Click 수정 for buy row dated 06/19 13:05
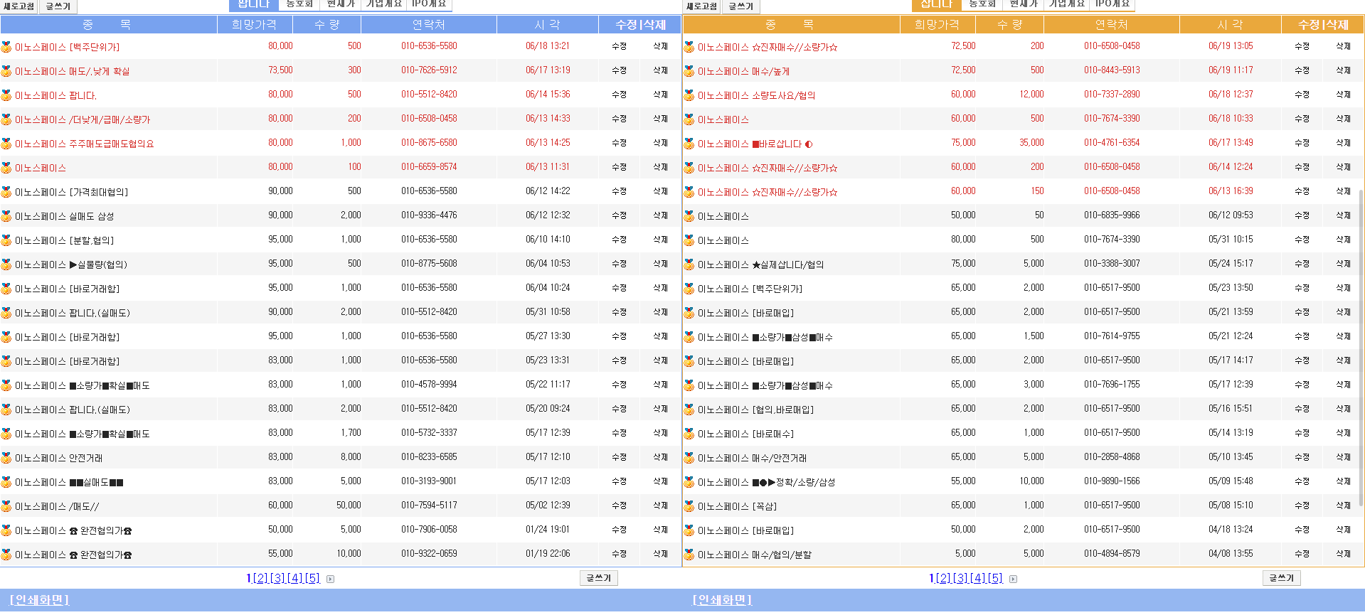Viewport: 1365px width, 615px height. coord(1302,46)
